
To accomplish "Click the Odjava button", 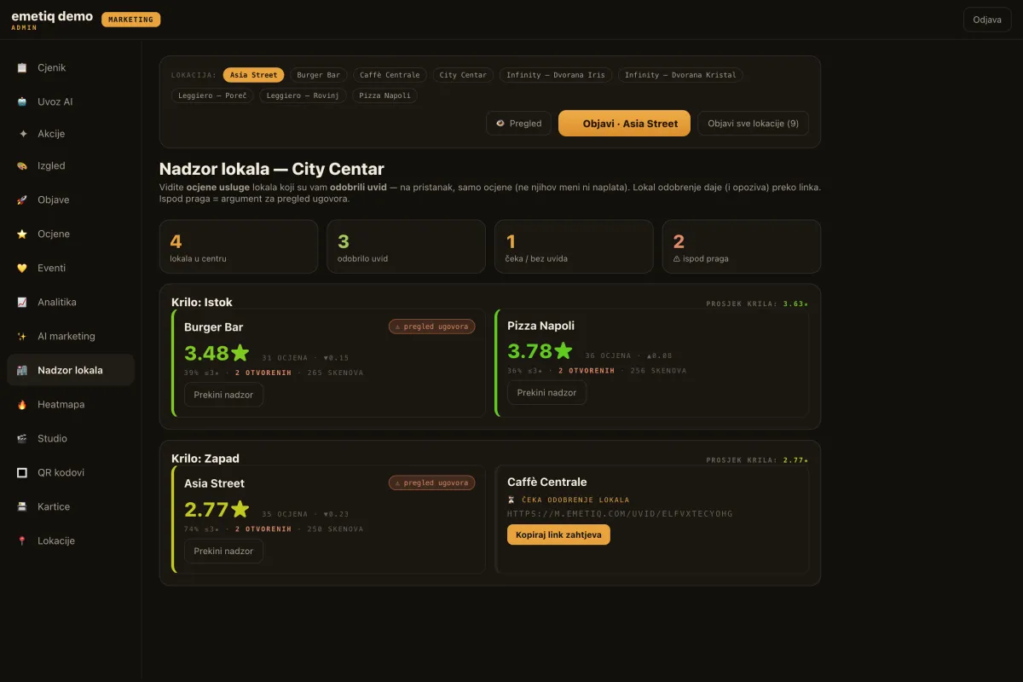I will (x=987, y=20).
